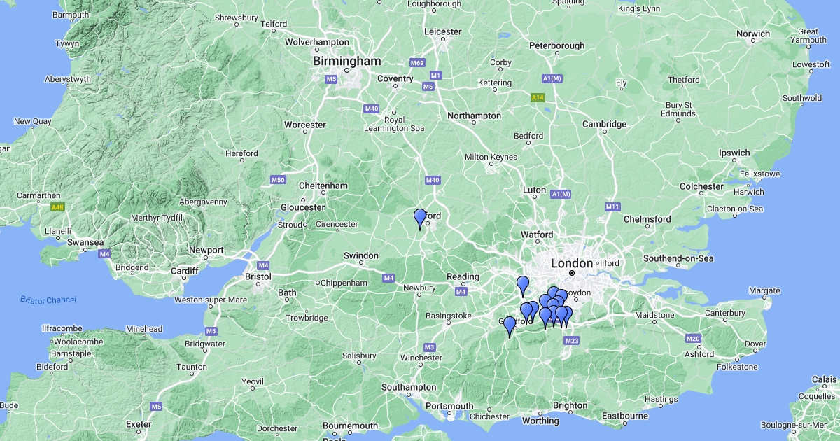Click the London city dot marker
Image resolution: width=840 pixels, height=441 pixels.
[572, 273]
